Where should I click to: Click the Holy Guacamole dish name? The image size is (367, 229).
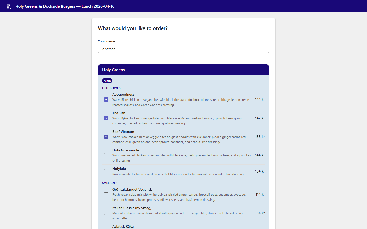coord(126,150)
